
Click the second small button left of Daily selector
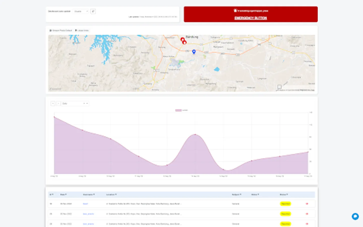58,103
